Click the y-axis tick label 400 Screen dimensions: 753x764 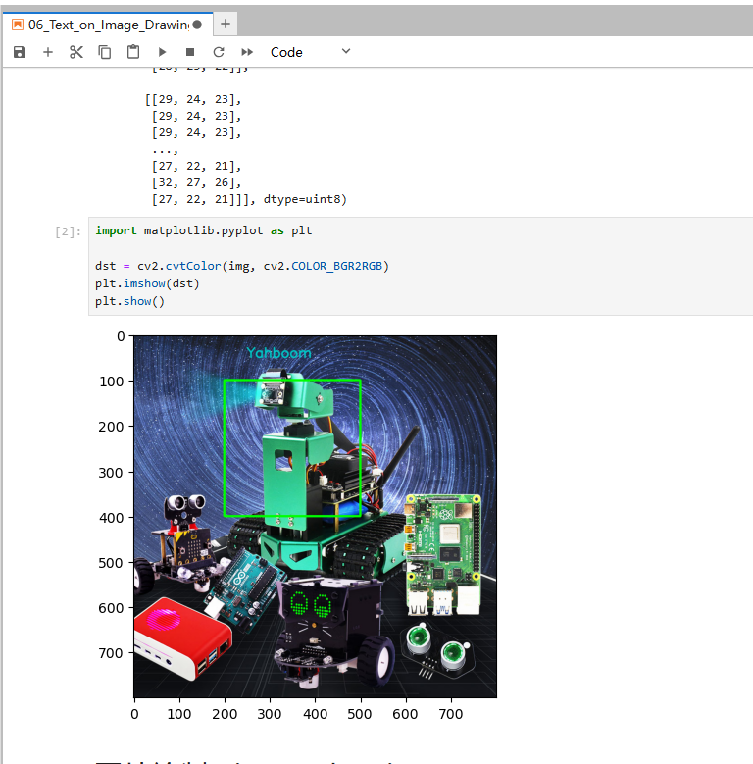pos(112,518)
